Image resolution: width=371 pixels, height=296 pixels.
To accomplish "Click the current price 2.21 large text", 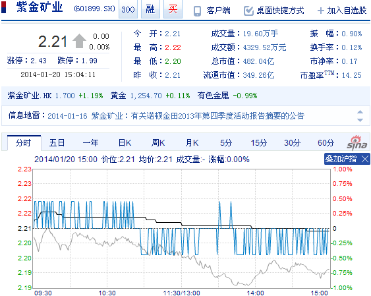I will [x=53, y=42].
